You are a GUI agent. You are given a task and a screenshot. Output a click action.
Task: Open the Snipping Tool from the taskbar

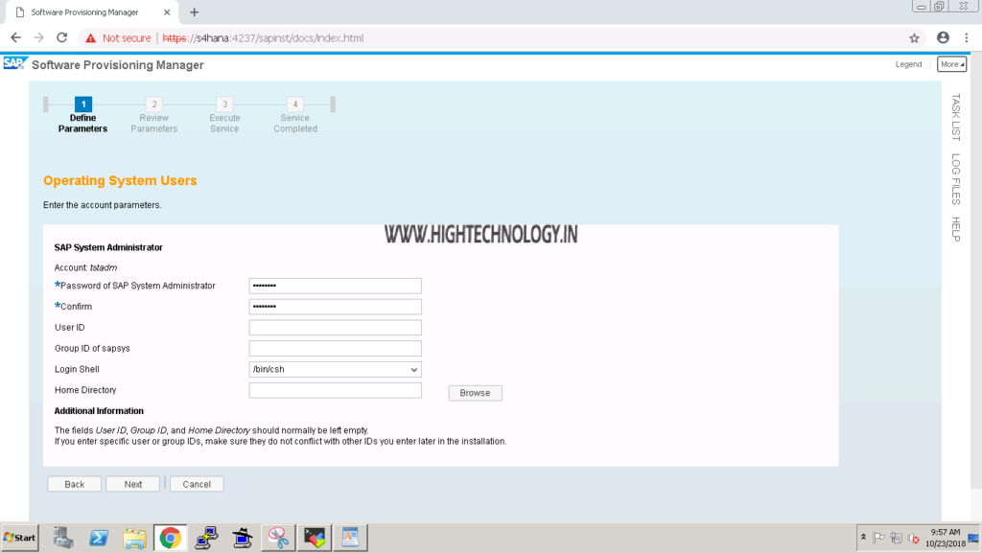278,538
